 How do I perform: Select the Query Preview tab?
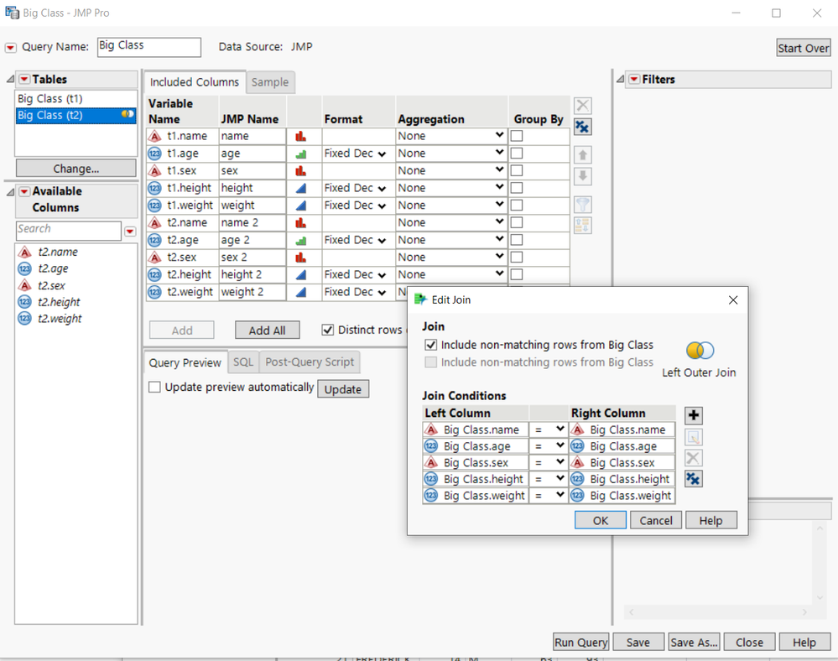point(185,363)
